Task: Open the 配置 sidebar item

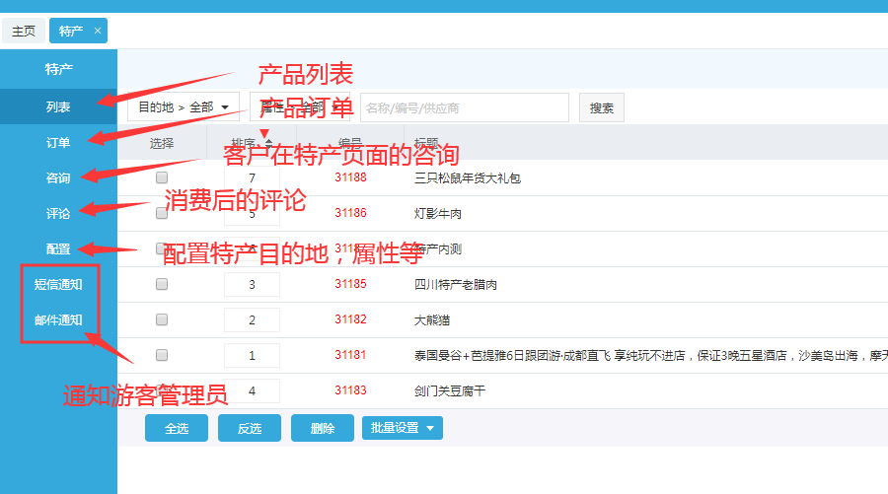Action: (x=58, y=248)
